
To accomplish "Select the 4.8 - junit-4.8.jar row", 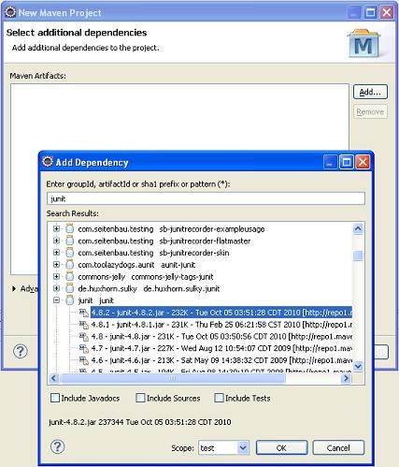I will click(x=221, y=336).
